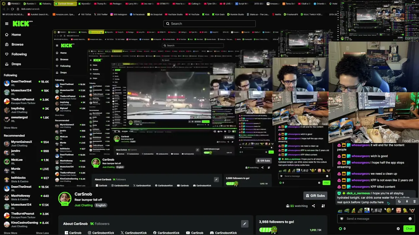Click username dick_c_normous in main chat
This screenshot has height=235, width=419.
[358, 193]
